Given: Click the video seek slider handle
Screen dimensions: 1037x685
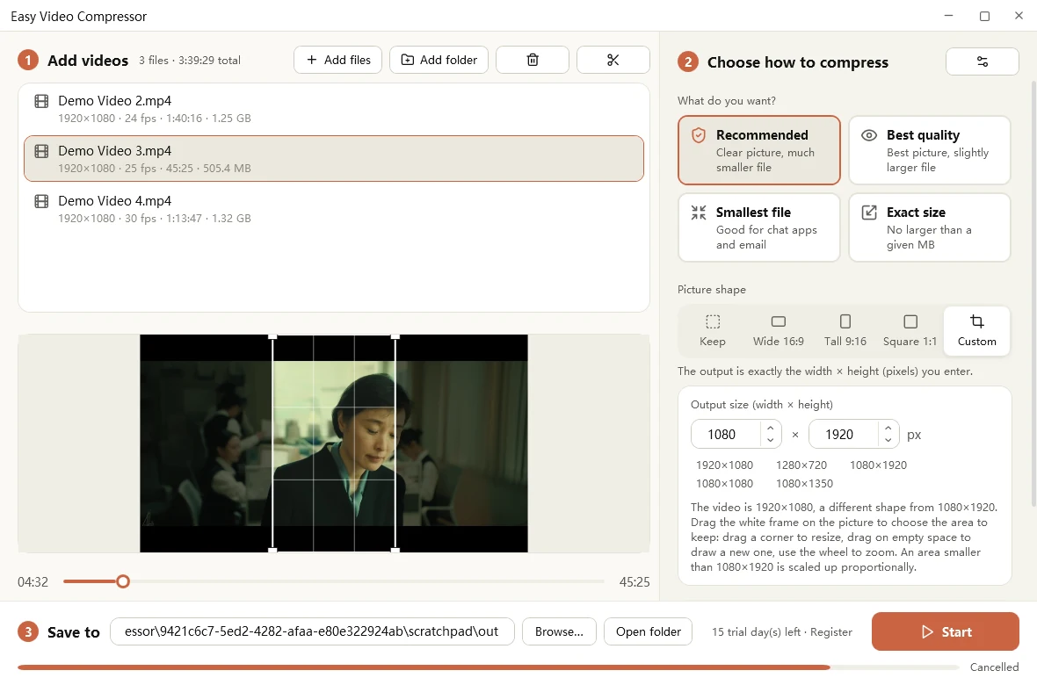Looking at the screenshot, I should pos(123,582).
